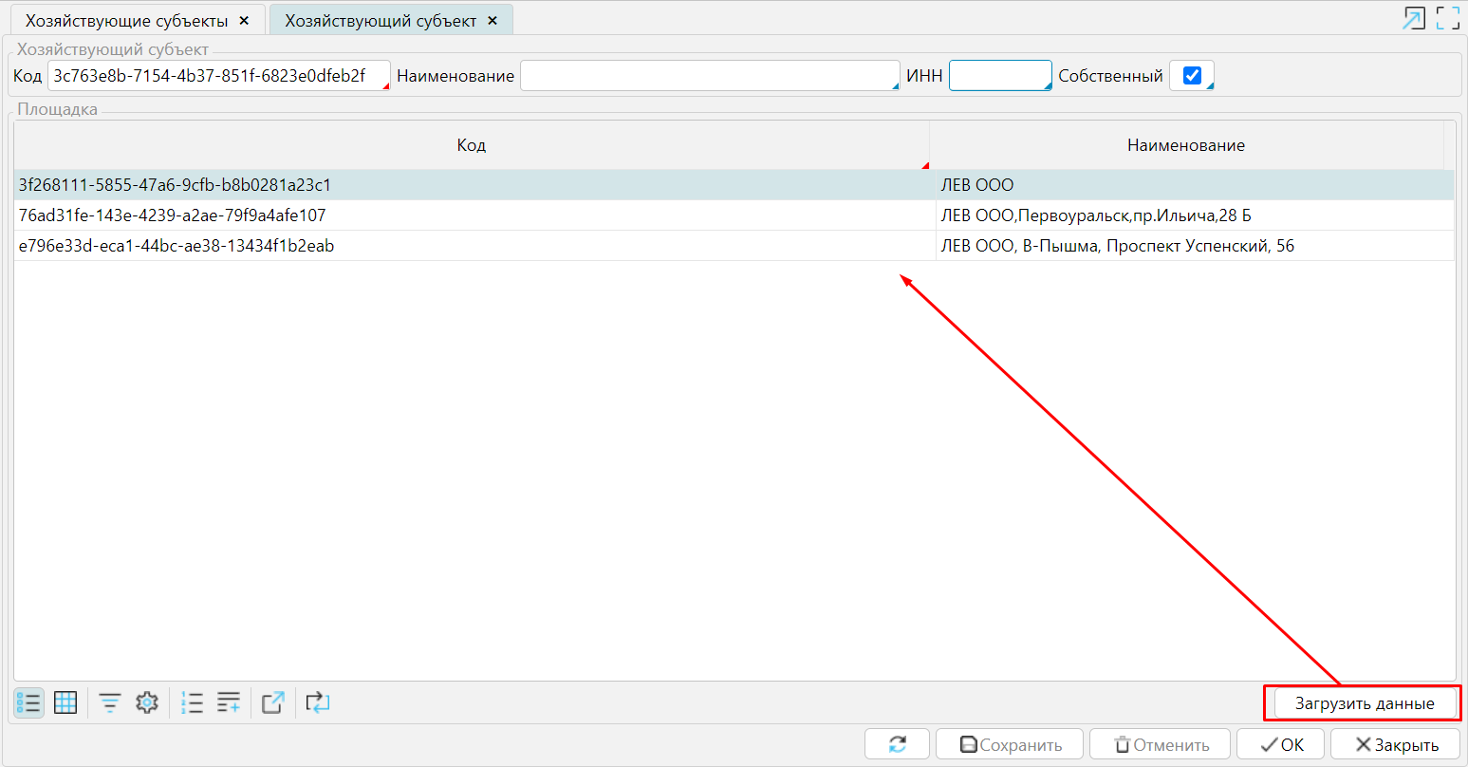Toggle fullscreen mode with the corner-brackets icon
This screenshot has width=1468, height=767.
click(x=1447, y=18)
